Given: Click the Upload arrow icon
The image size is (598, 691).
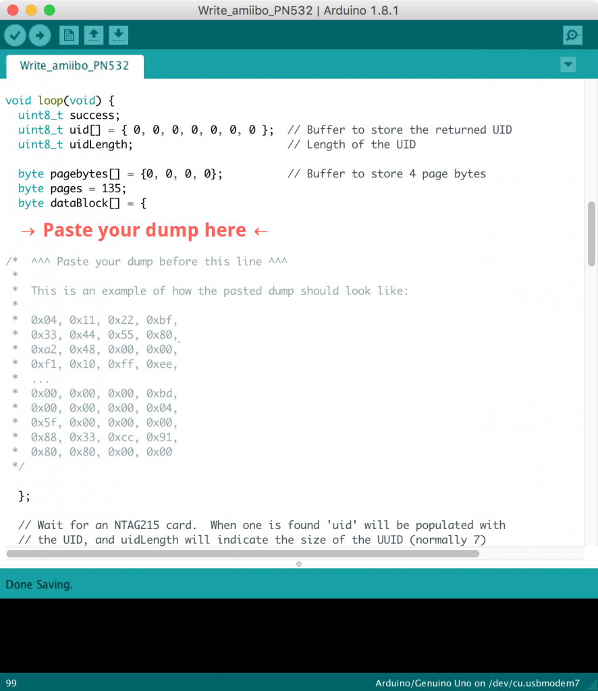Looking at the screenshot, I should pyautogui.click(x=40, y=35).
